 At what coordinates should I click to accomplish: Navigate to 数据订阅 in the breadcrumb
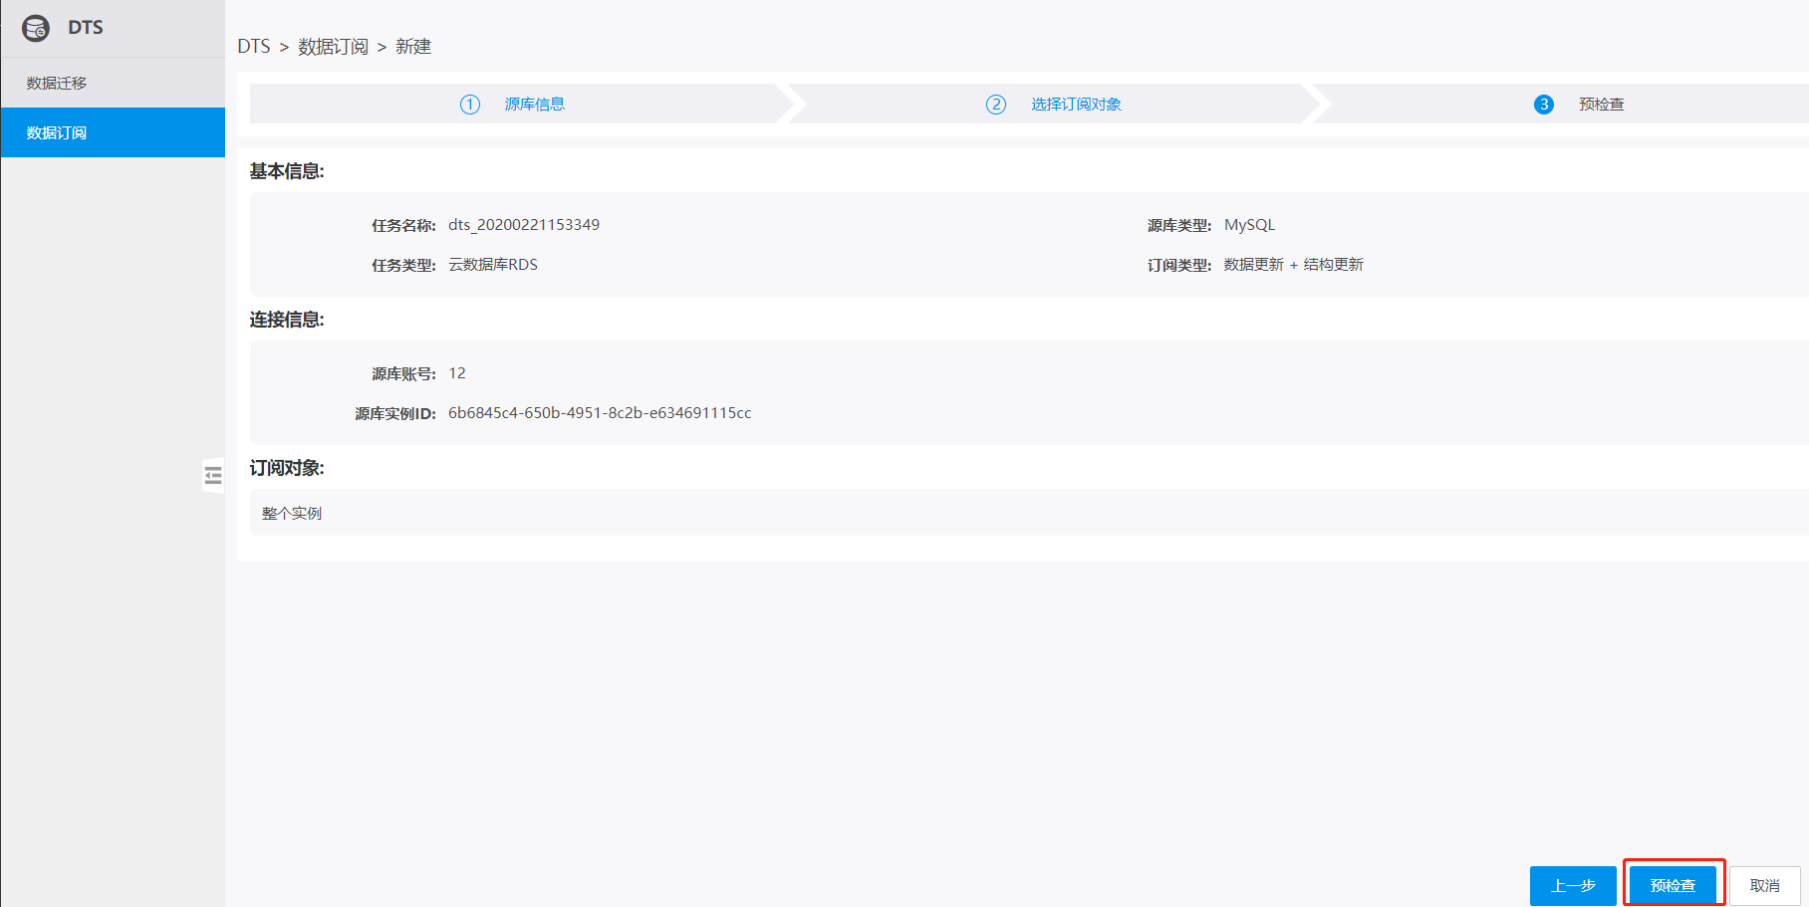333,47
